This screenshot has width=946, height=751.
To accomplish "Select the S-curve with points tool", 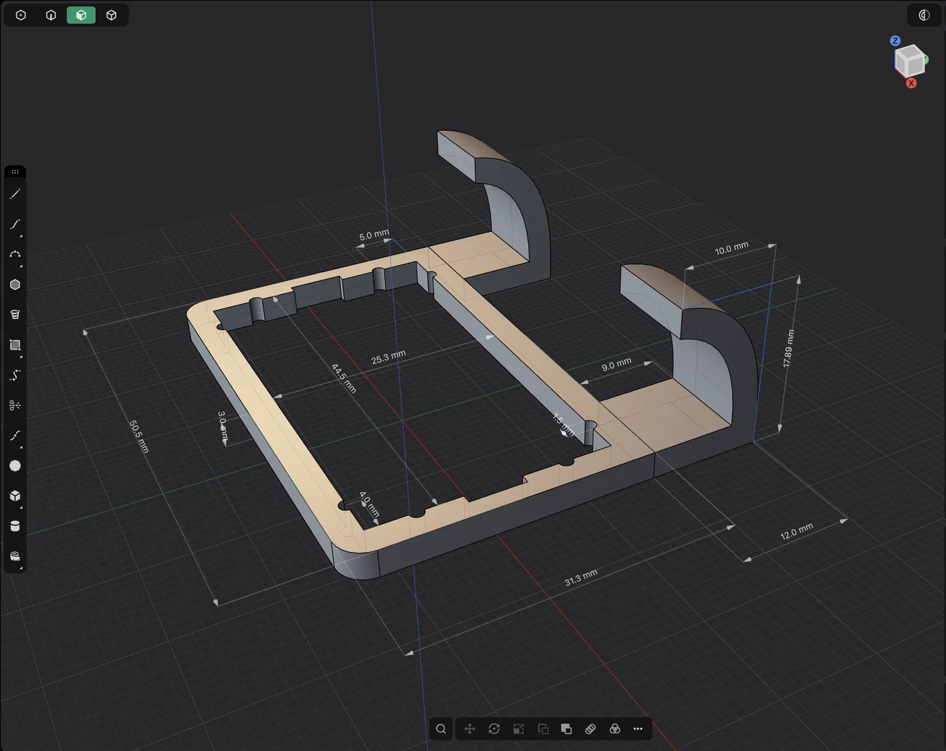I will point(15,375).
